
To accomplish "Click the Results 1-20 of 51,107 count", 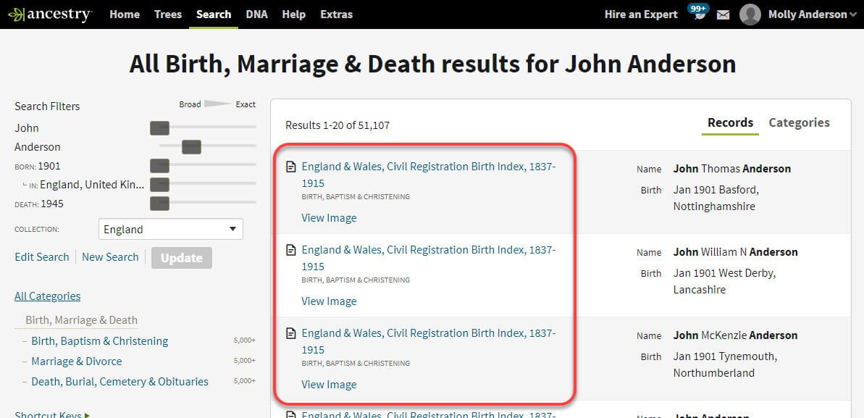I will click(x=337, y=125).
